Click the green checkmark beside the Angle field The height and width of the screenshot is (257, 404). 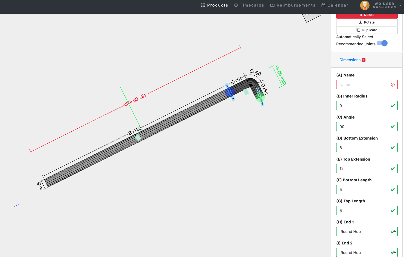(x=393, y=126)
